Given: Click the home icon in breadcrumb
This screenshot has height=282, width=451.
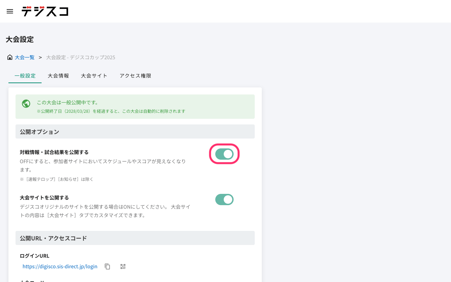Looking at the screenshot, I should pos(10,57).
